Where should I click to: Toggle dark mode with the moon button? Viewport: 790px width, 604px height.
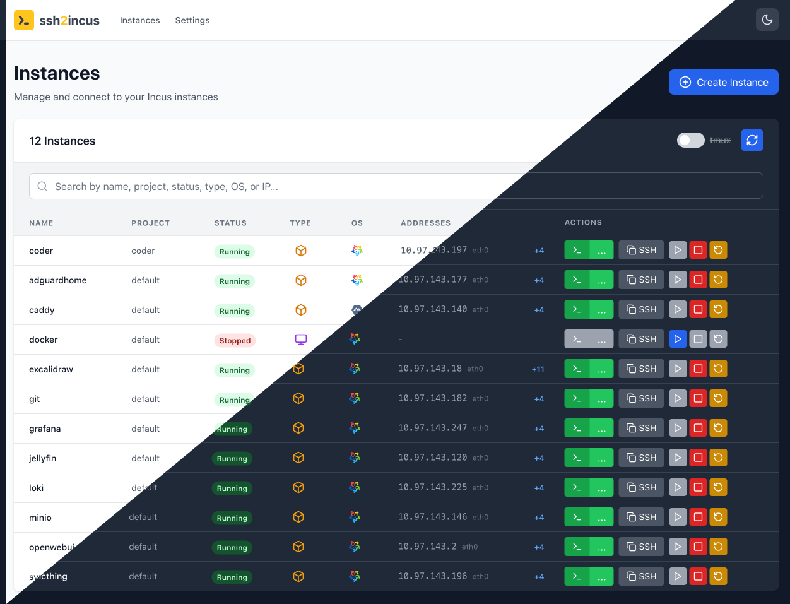point(767,20)
